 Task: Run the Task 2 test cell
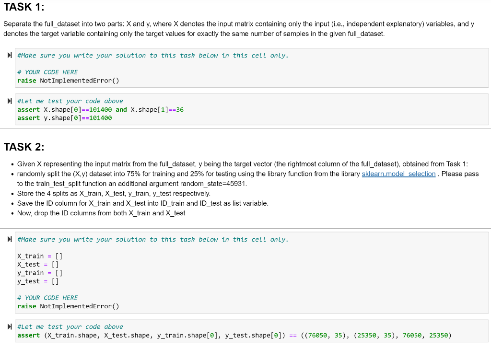click(x=9, y=326)
